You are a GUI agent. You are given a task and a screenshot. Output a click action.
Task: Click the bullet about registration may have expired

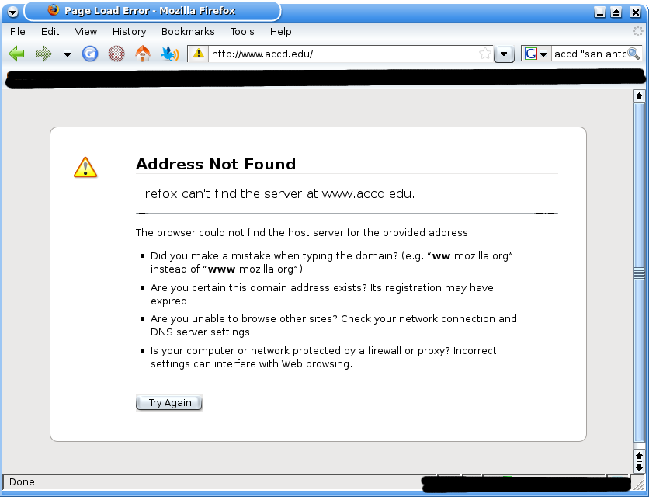(x=322, y=294)
